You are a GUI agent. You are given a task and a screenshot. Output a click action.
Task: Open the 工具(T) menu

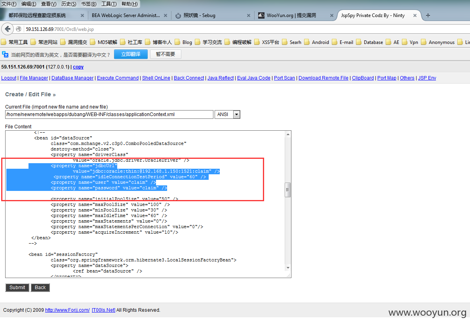[x=109, y=4]
